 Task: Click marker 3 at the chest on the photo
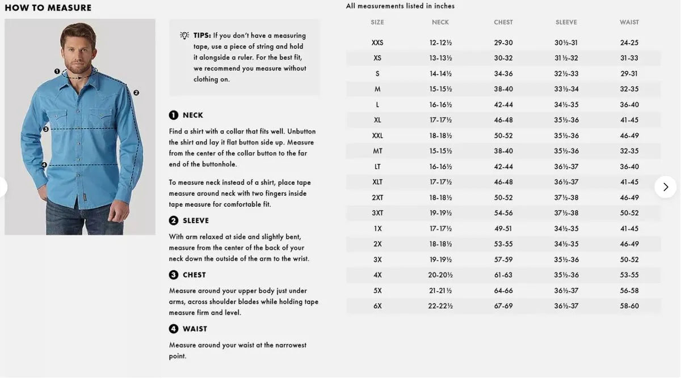46,129
